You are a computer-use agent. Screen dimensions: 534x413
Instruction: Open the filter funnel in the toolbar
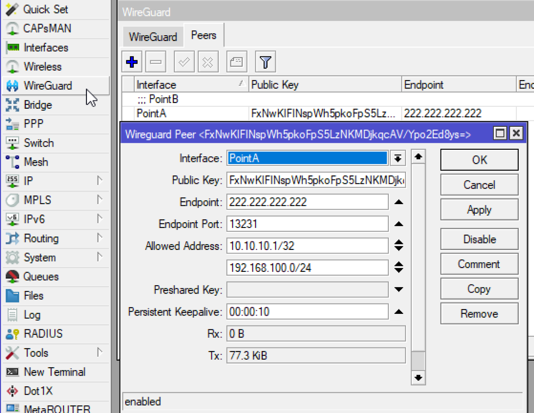coord(265,62)
